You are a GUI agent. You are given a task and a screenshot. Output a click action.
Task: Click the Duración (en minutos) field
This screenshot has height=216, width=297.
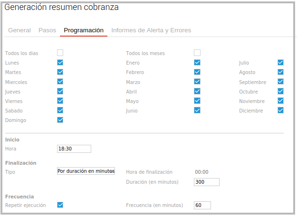[x=206, y=182]
